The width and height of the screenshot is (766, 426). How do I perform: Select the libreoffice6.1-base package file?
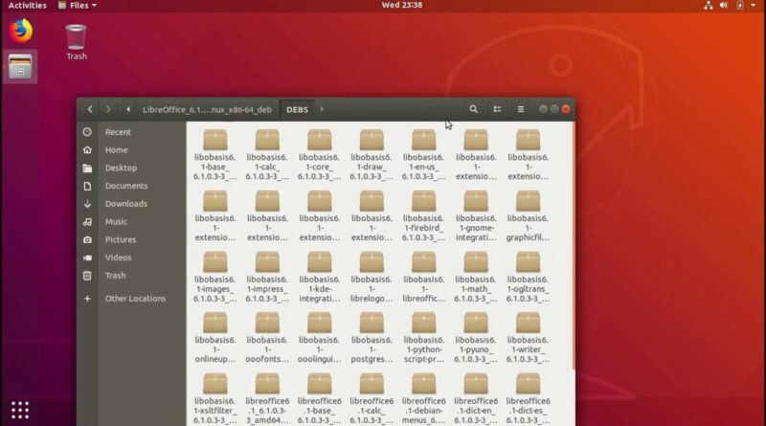tap(320, 398)
